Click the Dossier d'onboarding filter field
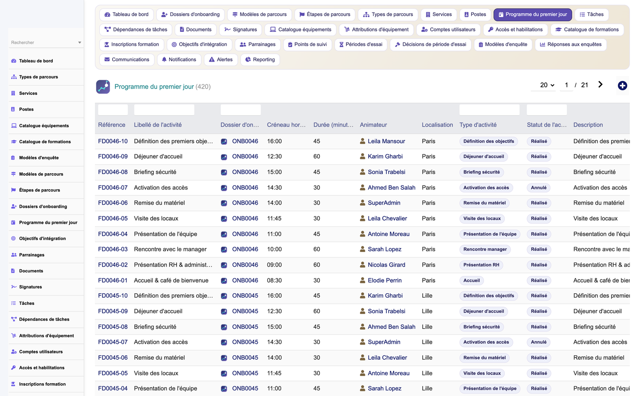The image size is (641, 396). tap(240, 110)
